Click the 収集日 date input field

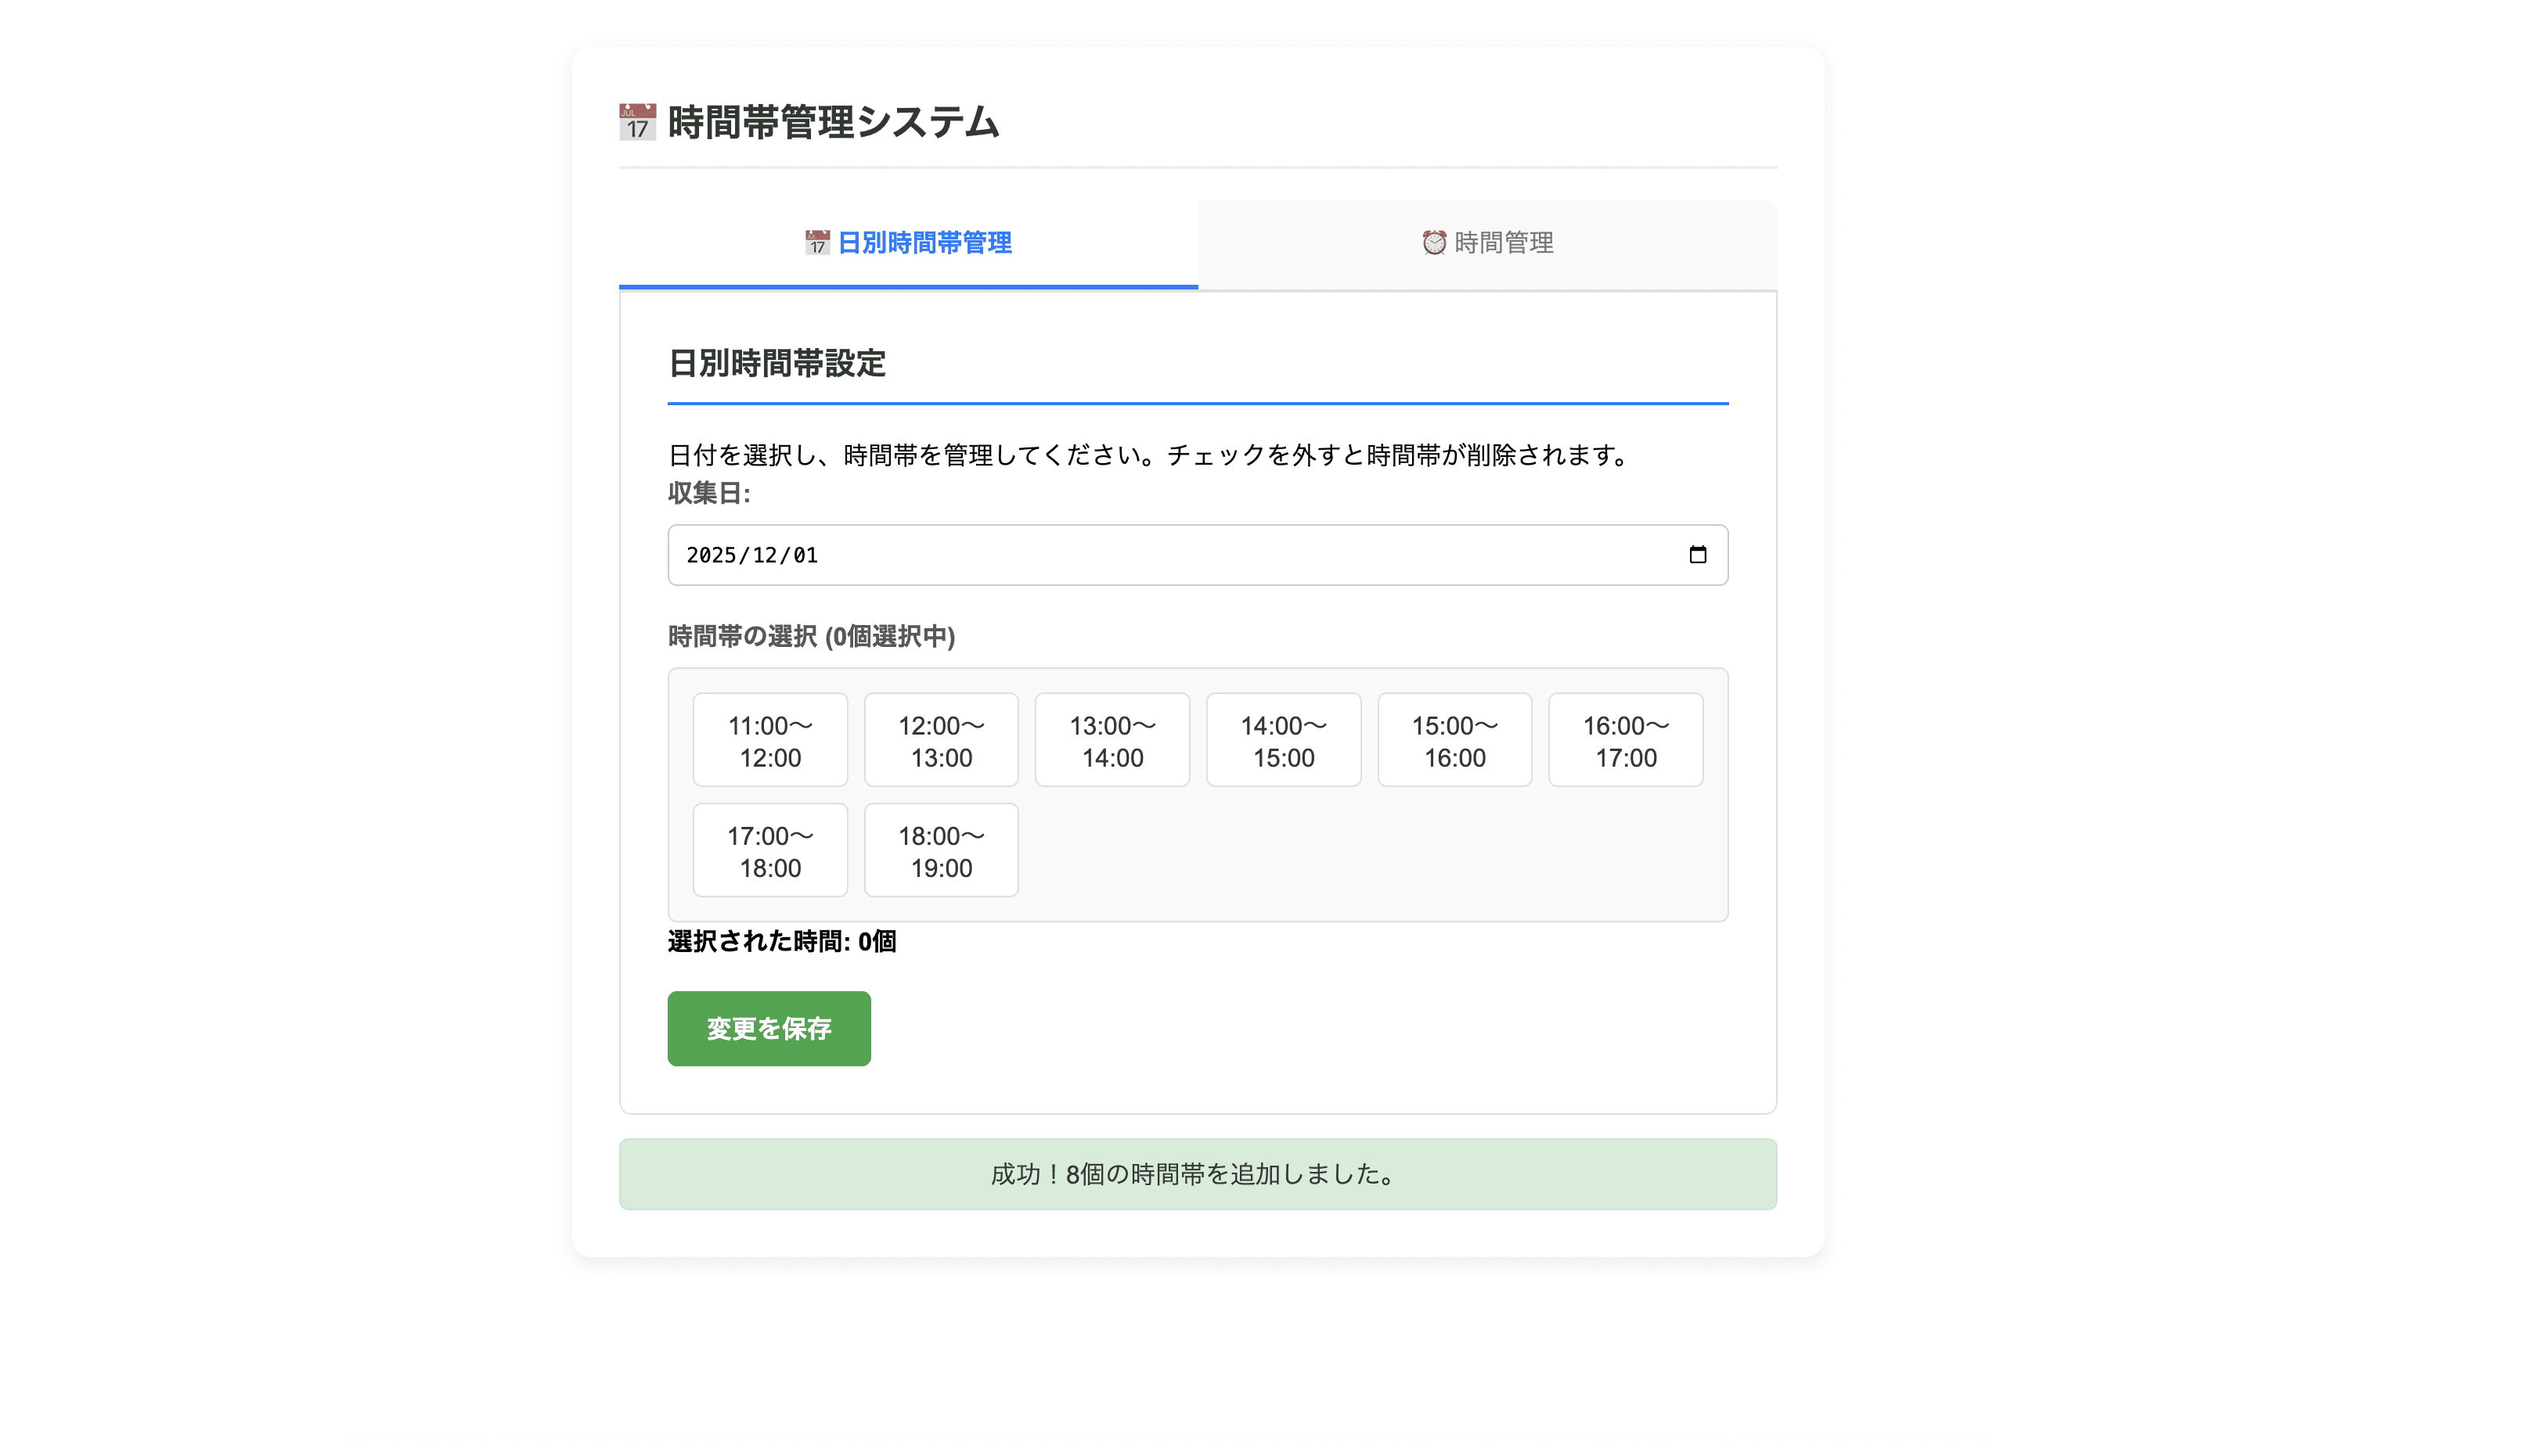pyautogui.click(x=1188, y=555)
